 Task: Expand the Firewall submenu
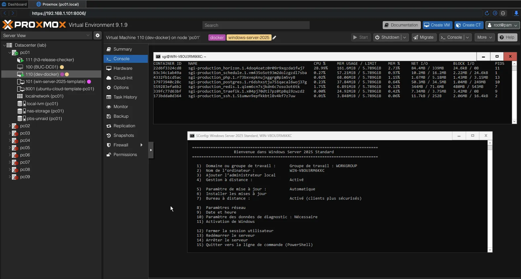[x=142, y=145]
